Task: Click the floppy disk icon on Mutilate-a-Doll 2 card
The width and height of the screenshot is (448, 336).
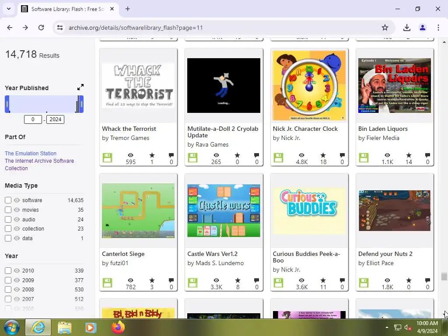Action: tap(192, 157)
